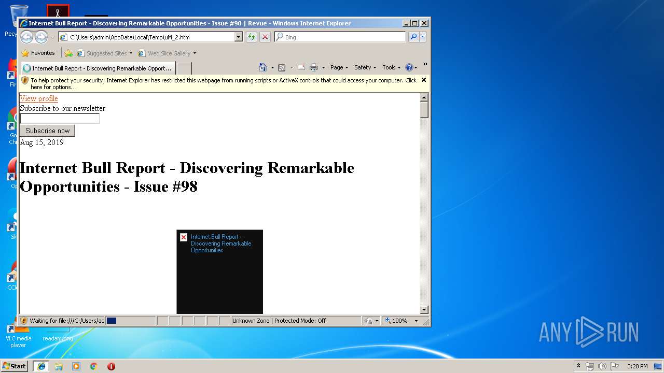The height and width of the screenshot is (373, 664).
Task: Click the Start button
Action: coord(15,366)
